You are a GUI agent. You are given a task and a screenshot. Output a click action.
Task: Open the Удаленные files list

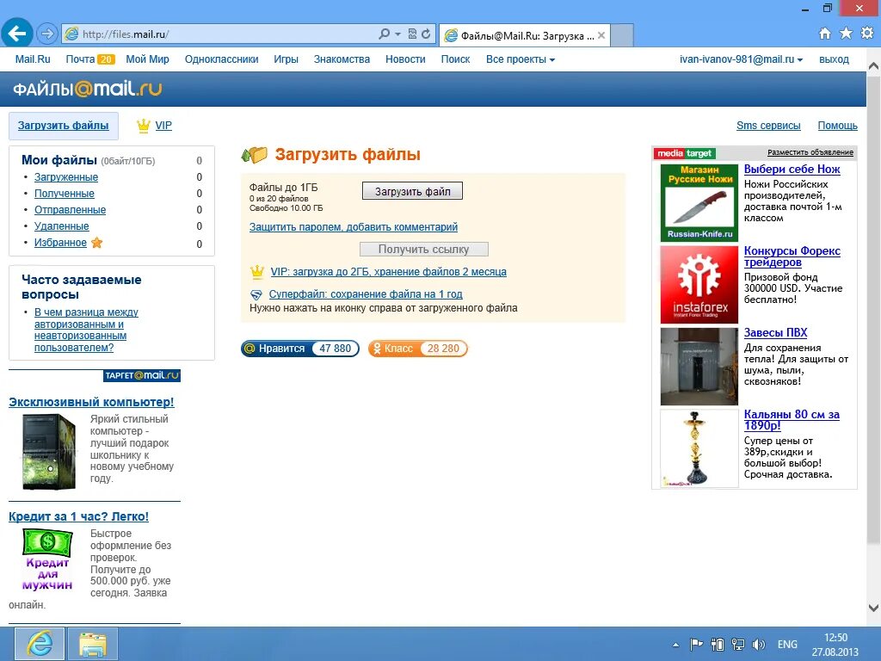point(61,226)
